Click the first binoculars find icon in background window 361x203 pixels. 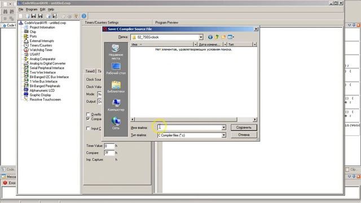(5, 11)
